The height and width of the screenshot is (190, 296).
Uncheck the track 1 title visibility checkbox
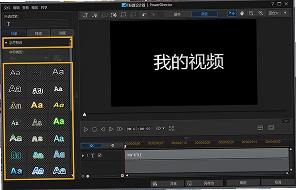click(x=100, y=155)
